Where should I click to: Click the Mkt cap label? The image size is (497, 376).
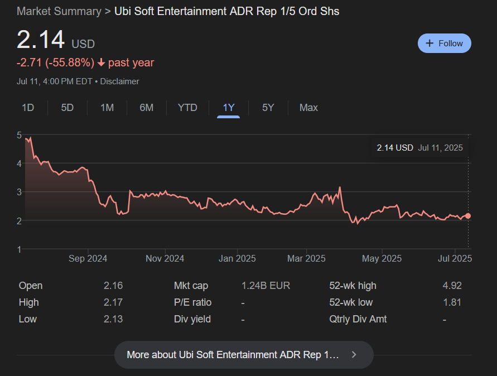[191, 286]
